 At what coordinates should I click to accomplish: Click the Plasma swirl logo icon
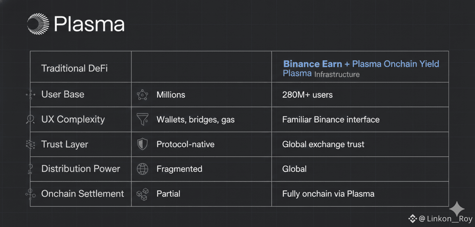tap(38, 24)
